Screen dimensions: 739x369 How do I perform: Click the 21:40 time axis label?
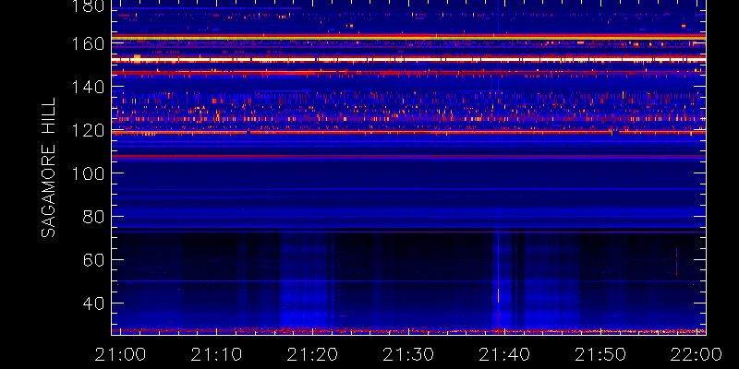click(504, 354)
